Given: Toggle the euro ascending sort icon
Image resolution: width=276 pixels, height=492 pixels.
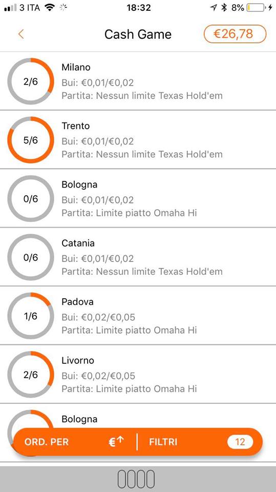Looking at the screenshot, I should point(116,442).
